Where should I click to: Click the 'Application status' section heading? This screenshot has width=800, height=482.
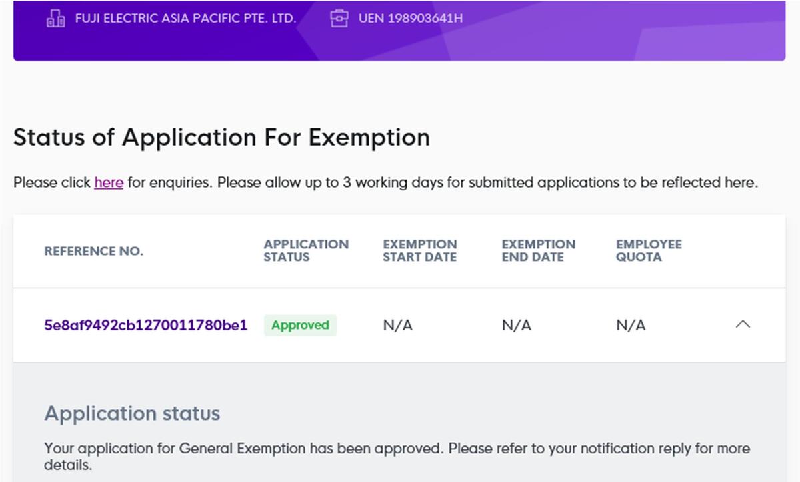tap(132, 413)
